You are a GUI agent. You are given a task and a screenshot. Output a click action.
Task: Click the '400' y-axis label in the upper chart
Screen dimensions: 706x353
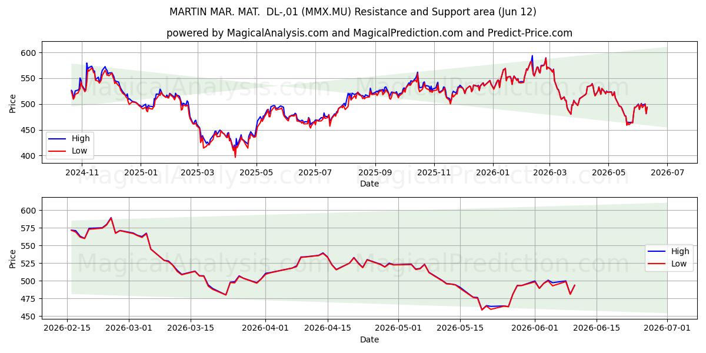point(29,156)
